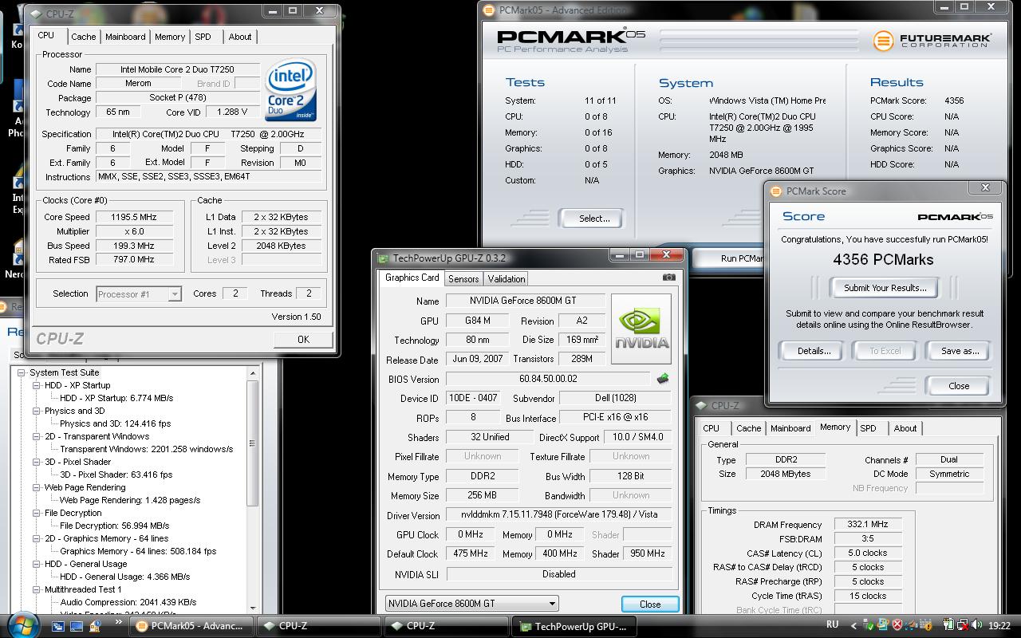Select 'Web Page Rendering: 1.428 pages/s' row
The image size is (1021, 638).
point(130,500)
